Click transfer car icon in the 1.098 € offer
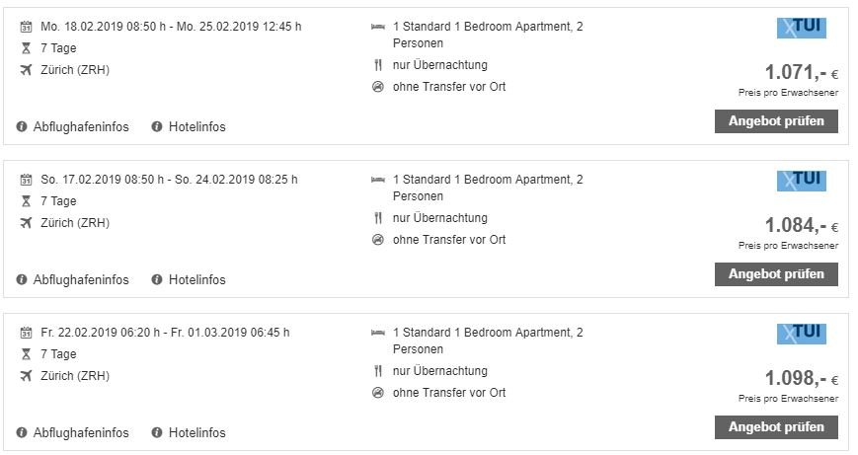The image size is (858, 455). click(377, 393)
